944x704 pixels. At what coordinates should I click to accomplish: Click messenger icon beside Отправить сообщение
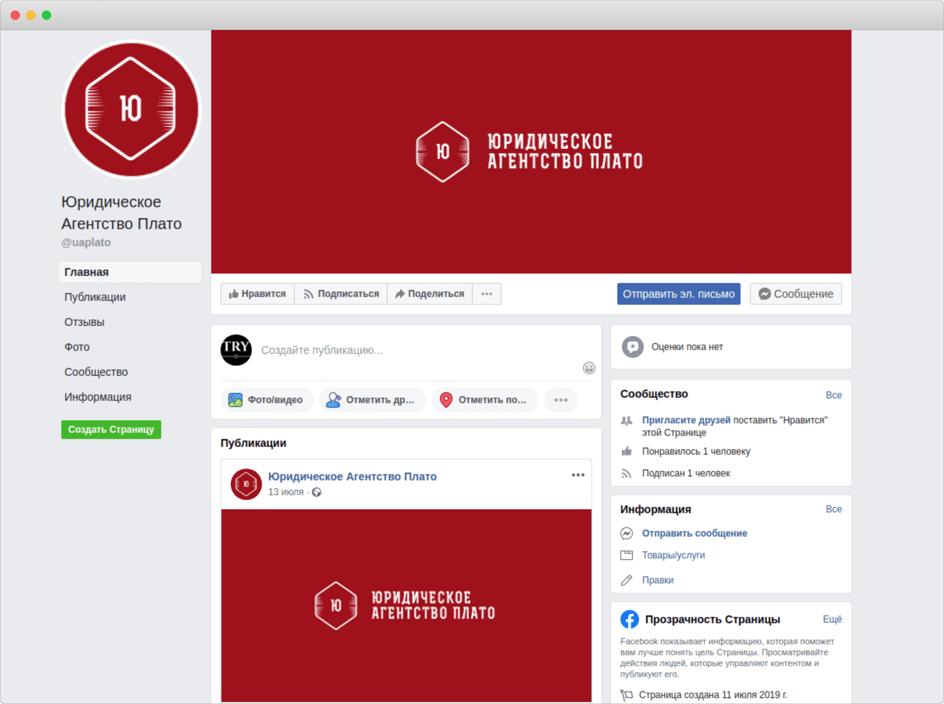(626, 533)
